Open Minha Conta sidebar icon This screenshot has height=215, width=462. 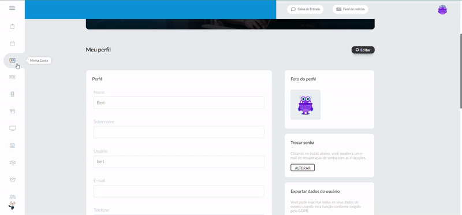click(x=12, y=61)
